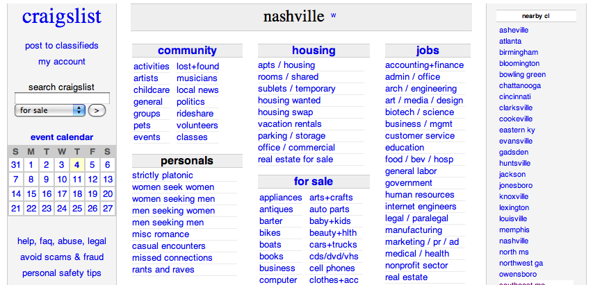This screenshot has height=285, width=593.
Task: Open the 'for sale' search category dropdown
Action: tap(49, 110)
